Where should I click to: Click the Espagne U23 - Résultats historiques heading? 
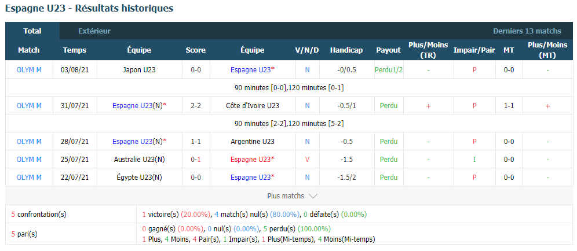tap(89, 9)
